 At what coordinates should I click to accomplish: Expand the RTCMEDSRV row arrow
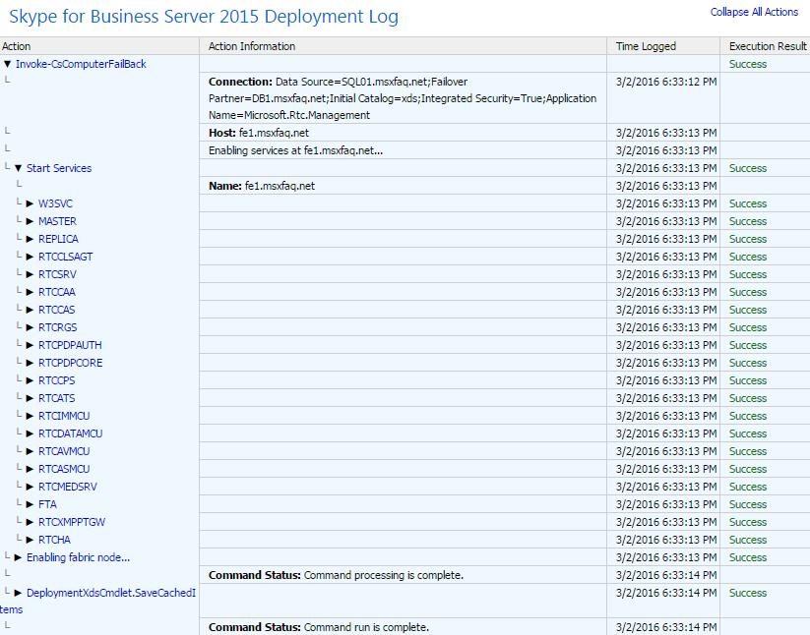30,487
